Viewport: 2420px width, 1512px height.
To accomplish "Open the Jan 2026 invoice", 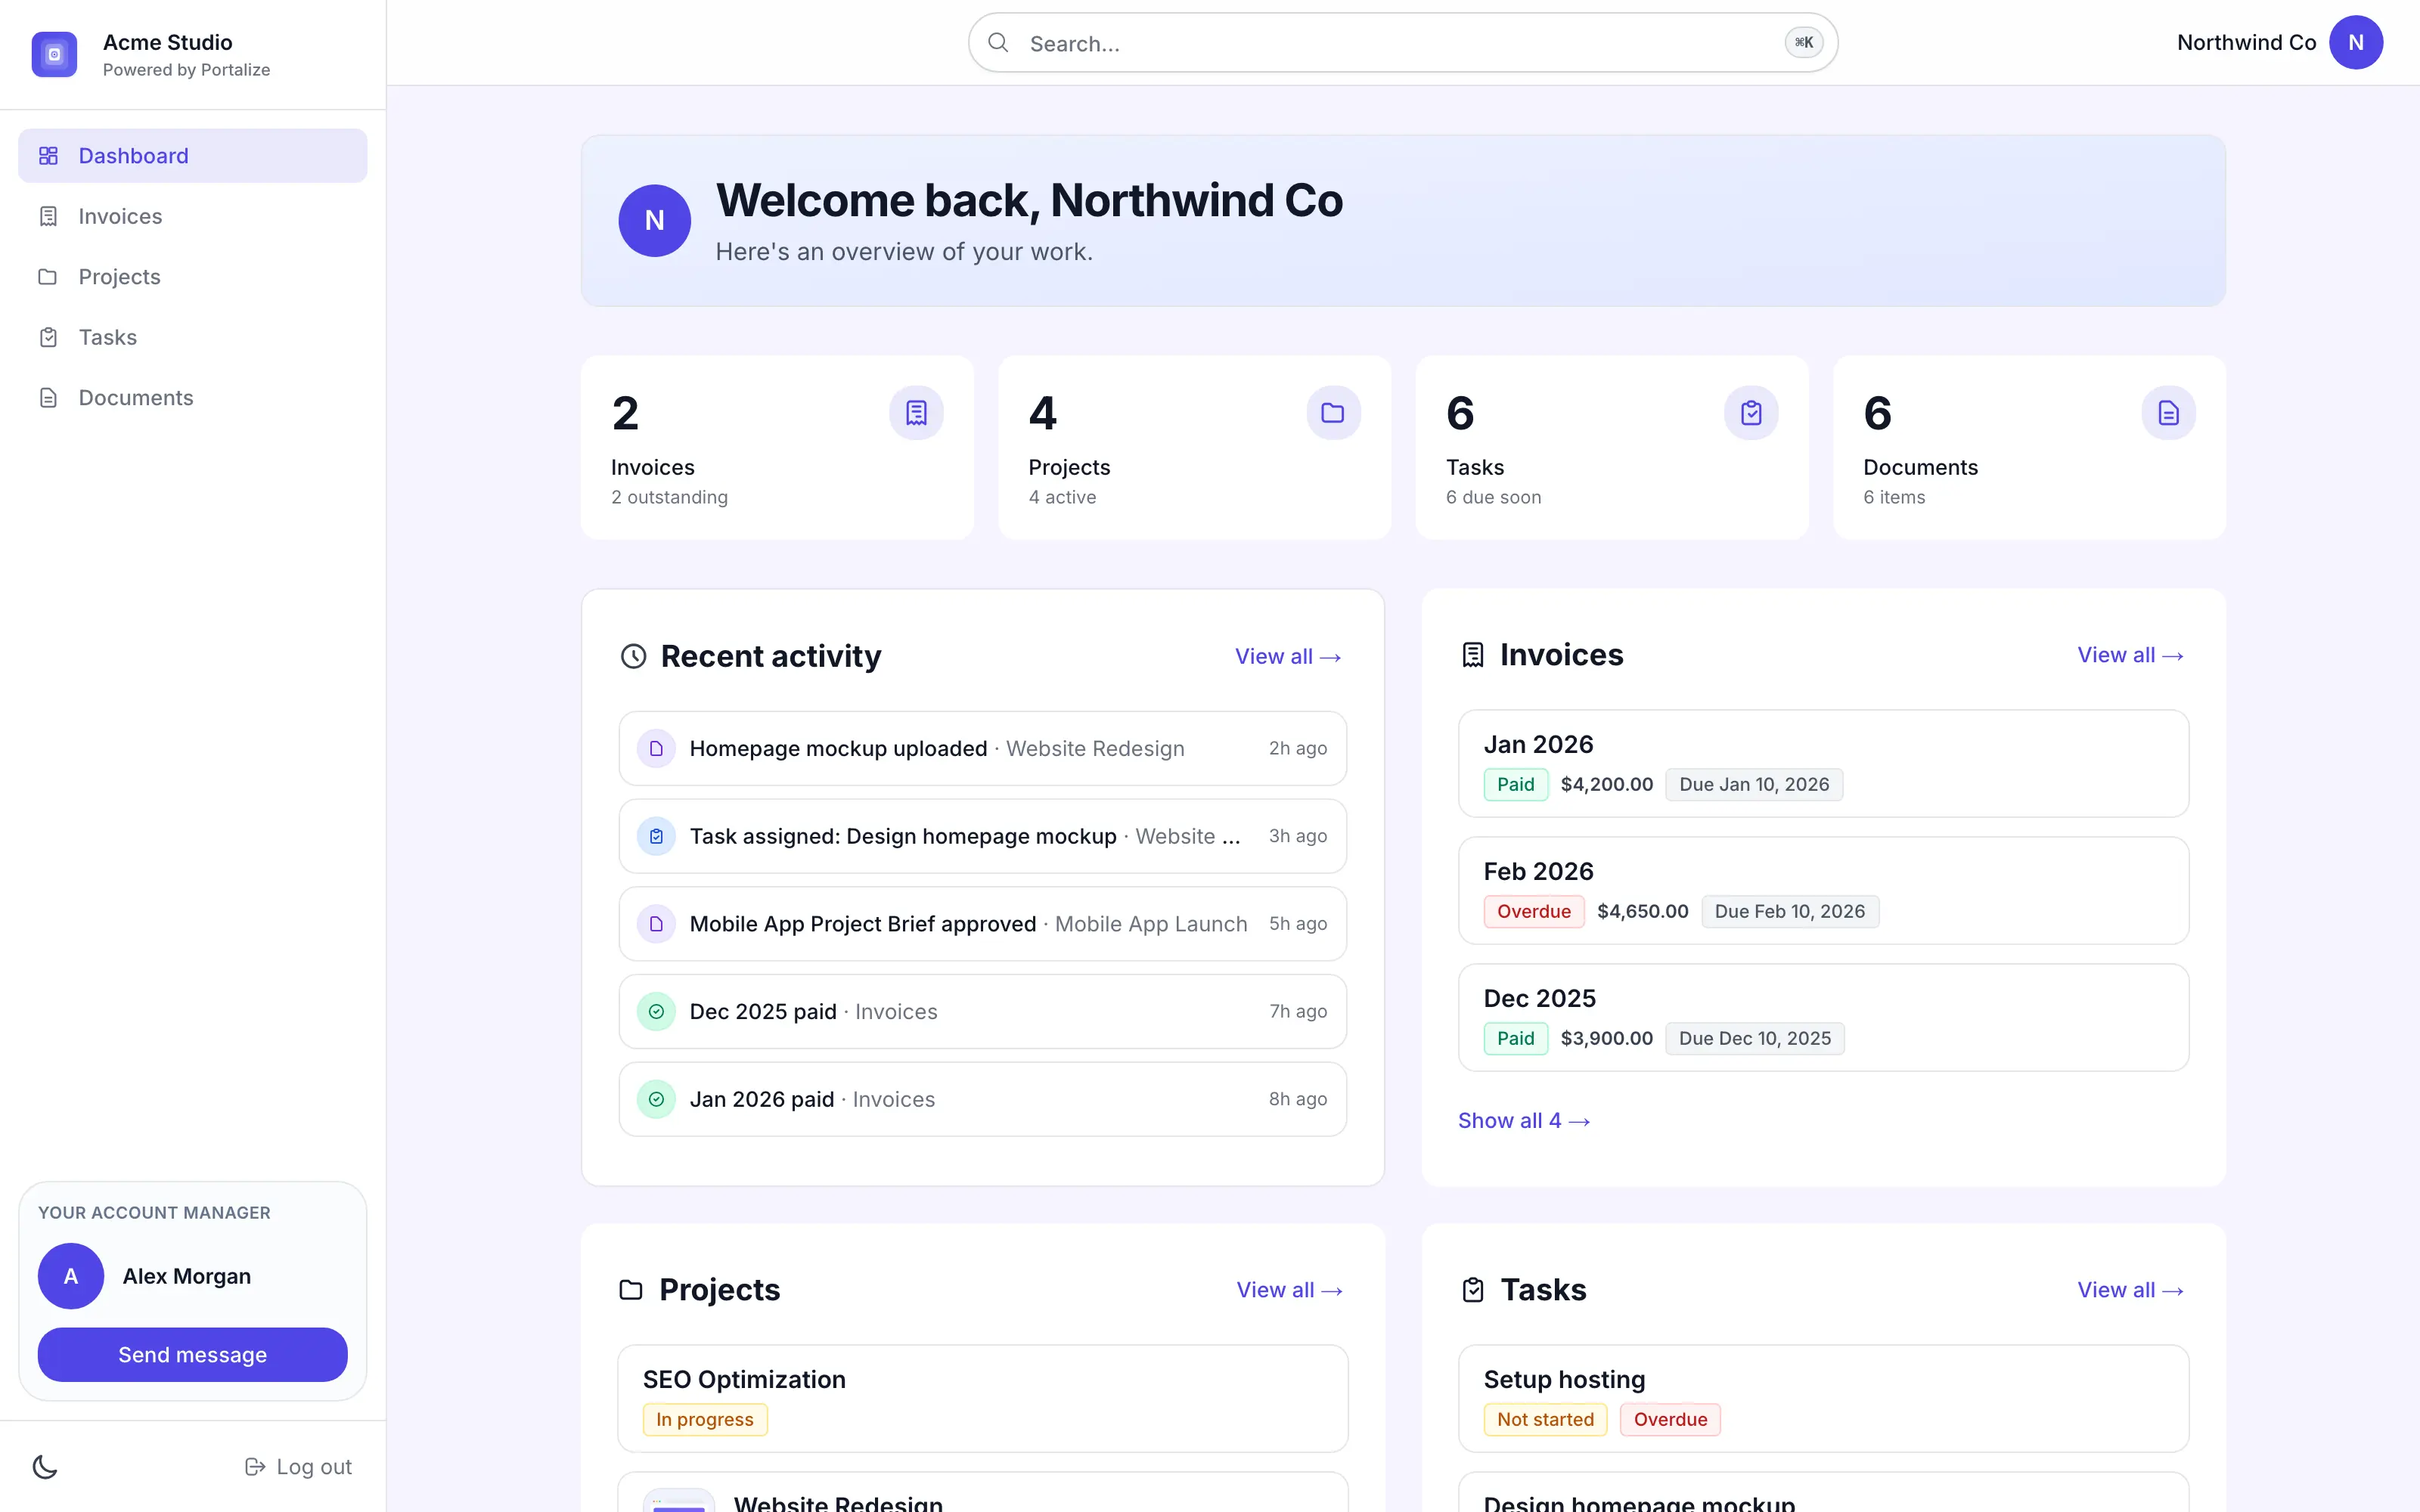I will coord(1823,764).
